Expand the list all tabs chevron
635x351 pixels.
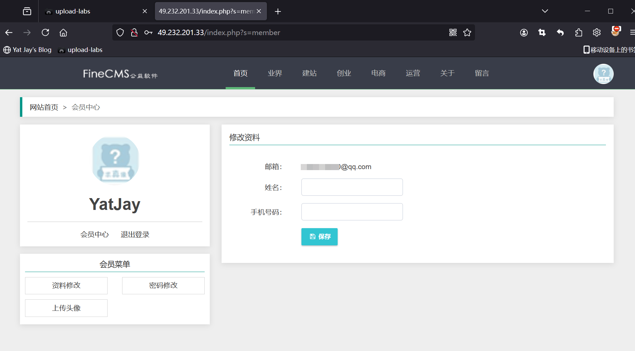click(x=545, y=11)
